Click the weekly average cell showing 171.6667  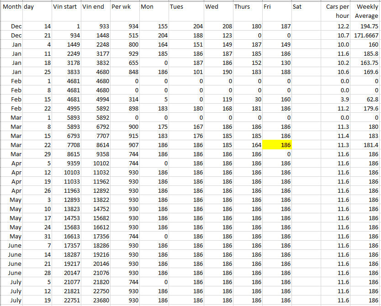(366, 35)
